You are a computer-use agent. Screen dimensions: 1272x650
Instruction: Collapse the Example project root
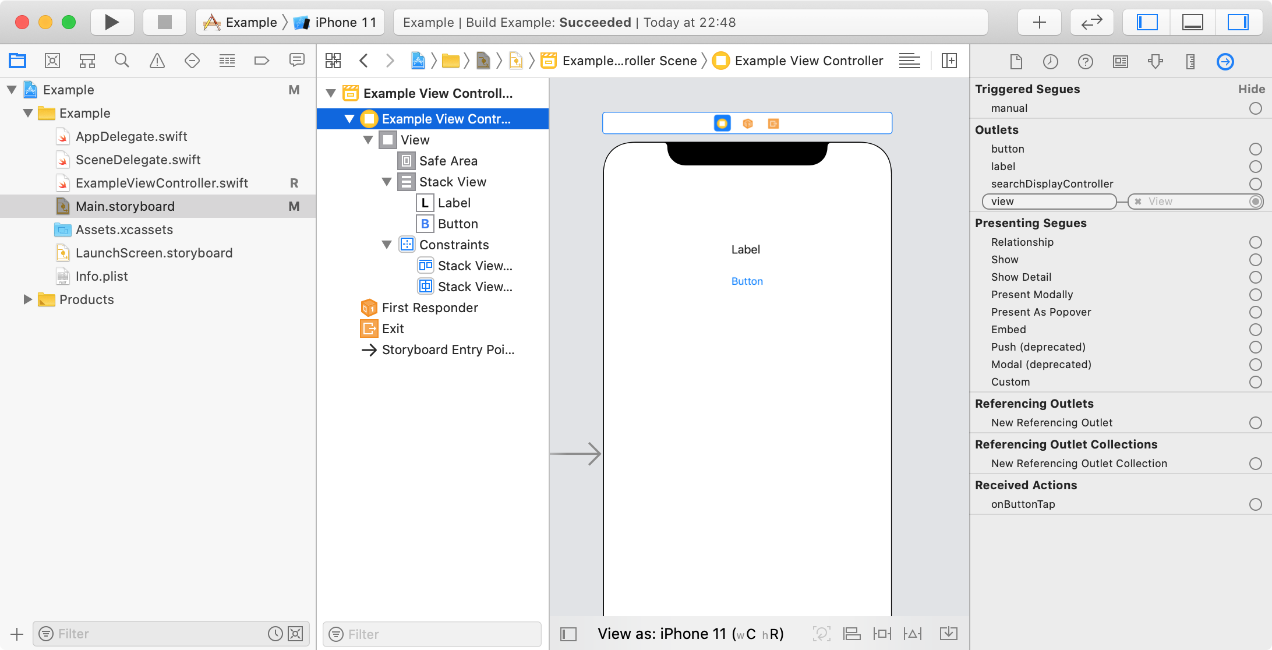12,90
